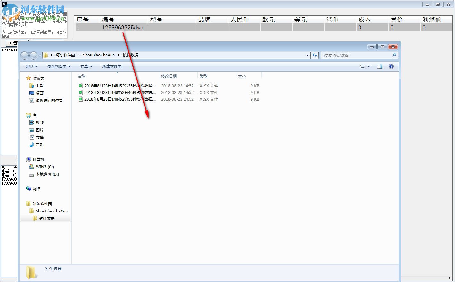Screen dimensions: 455x282
Task: Open the 组织 menu
Action: point(31,66)
